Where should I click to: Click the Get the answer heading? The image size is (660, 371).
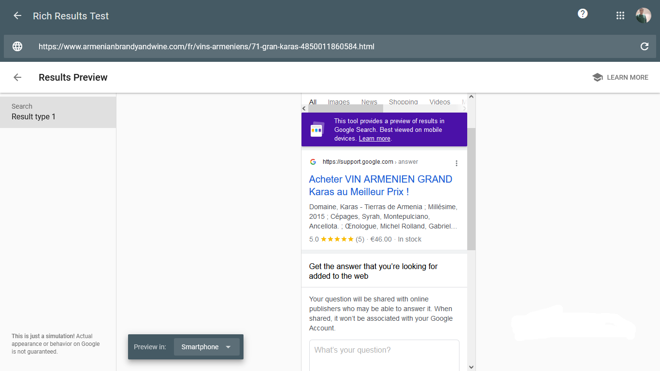373,271
